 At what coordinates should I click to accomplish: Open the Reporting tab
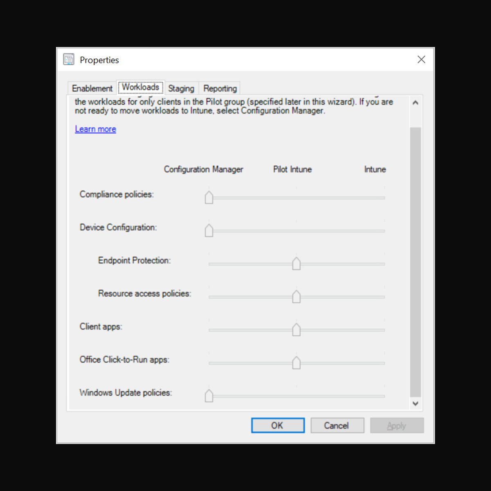tap(220, 88)
